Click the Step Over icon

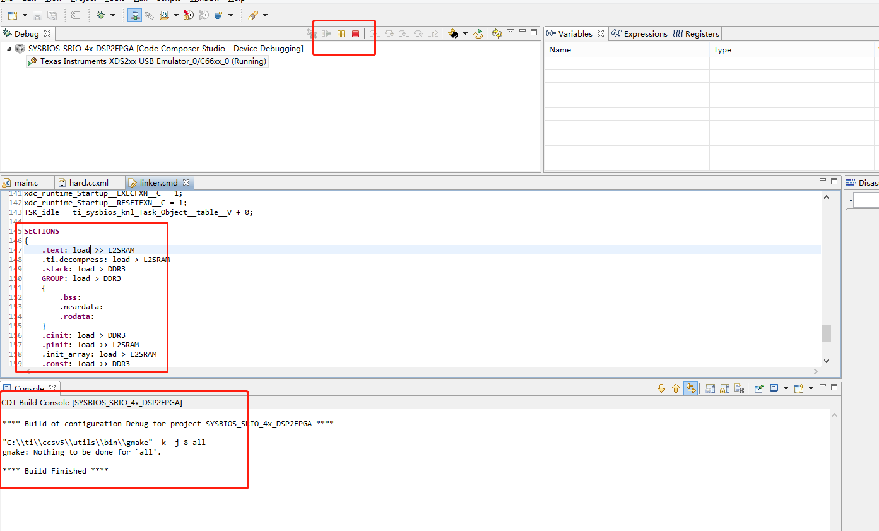389,33
